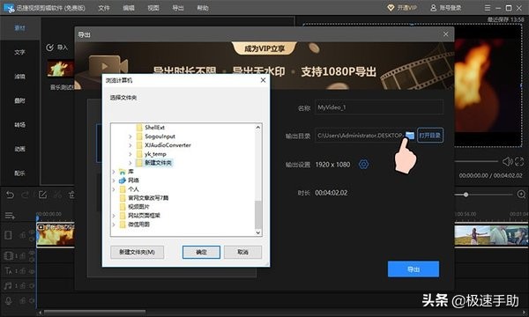This screenshot has width=529, height=317.
Task: Click the 导入 import icon
Action: pyautogui.click(x=49, y=48)
